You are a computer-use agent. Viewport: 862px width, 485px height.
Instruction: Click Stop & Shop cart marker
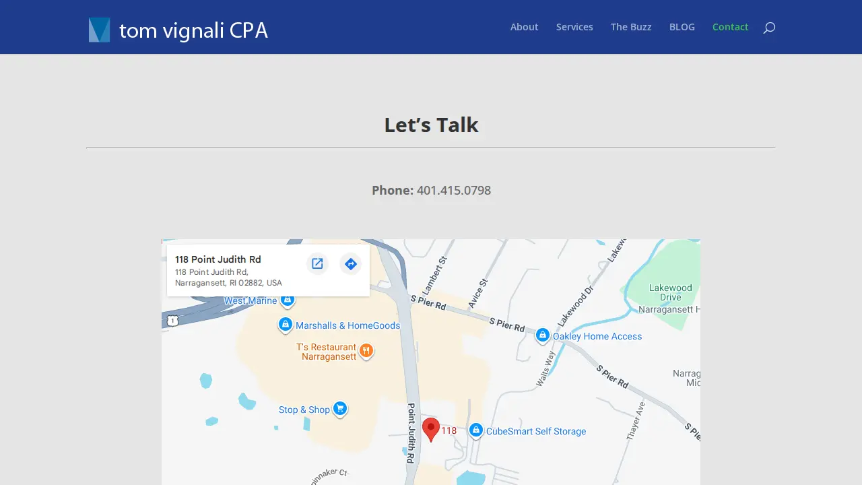pyautogui.click(x=340, y=409)
